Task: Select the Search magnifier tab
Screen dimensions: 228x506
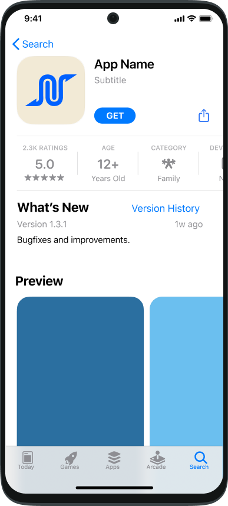Action: (x=199, y=461)
